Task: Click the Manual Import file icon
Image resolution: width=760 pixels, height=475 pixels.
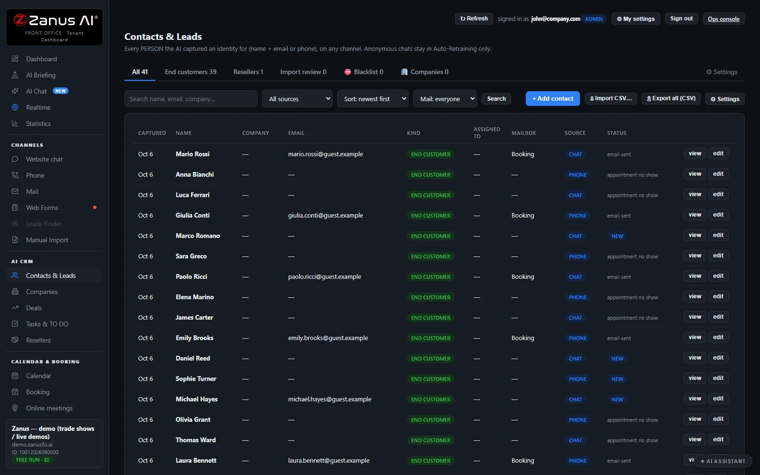Action: click(x=15, y=240)
